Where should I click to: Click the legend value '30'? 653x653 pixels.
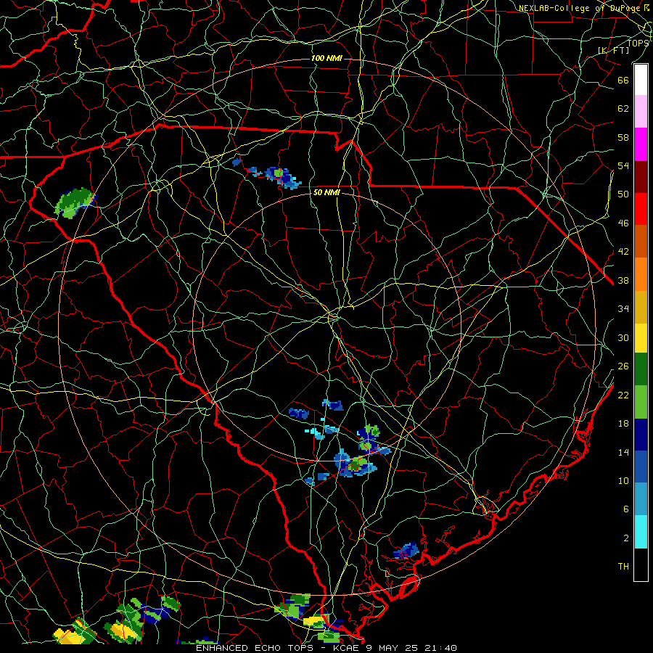(623, 337)
